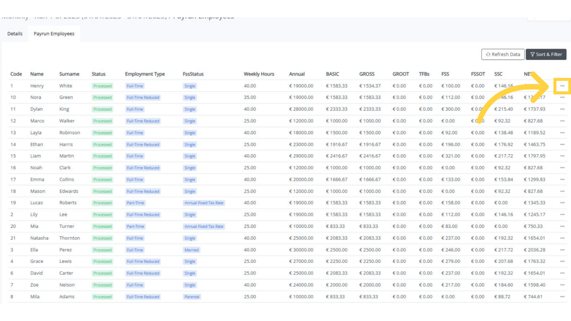Click the Refresh Data button
The image size is (571, 321).
coord(503,54)
